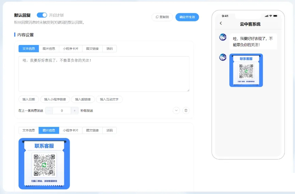Click the uploaded 联系客服 QR image thumbnail

(x=44, y=164)
